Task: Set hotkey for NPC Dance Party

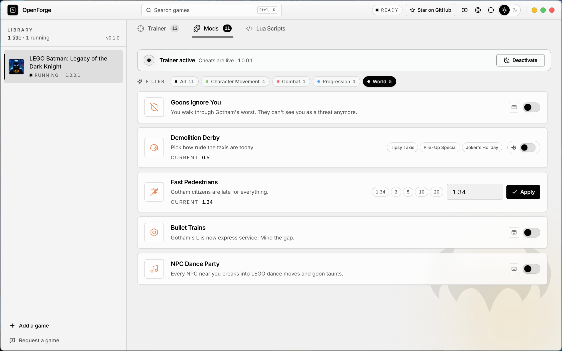Action: click(x=514, y=269)
